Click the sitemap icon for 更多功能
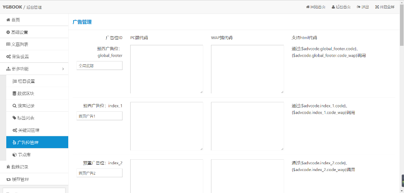The width and height of the screenshot is (404, 193). (8, 69)
